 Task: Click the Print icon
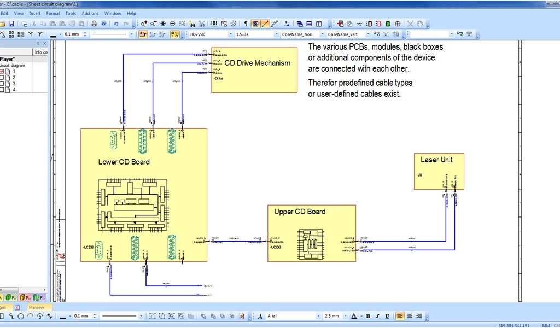point(94,24)
